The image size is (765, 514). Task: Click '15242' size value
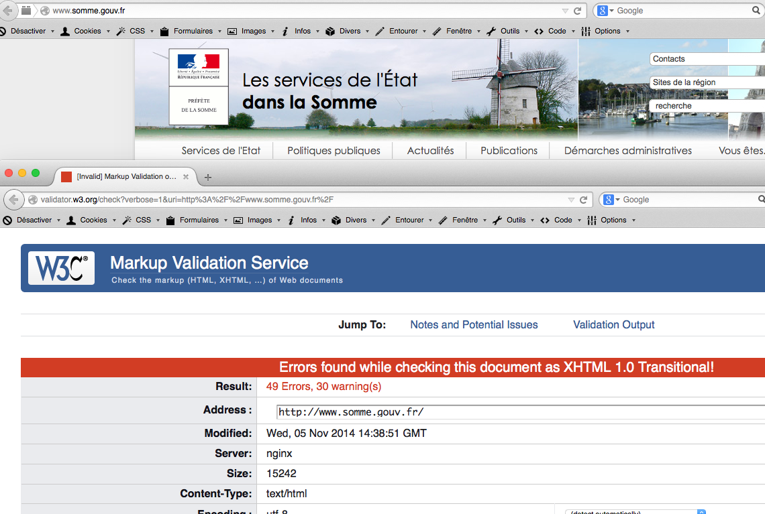[x=281, y=474]
